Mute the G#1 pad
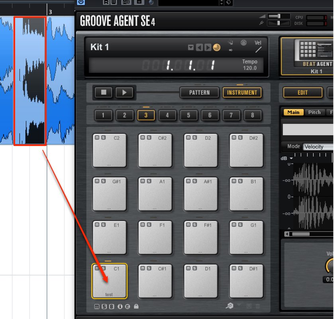 coord(97,181)
